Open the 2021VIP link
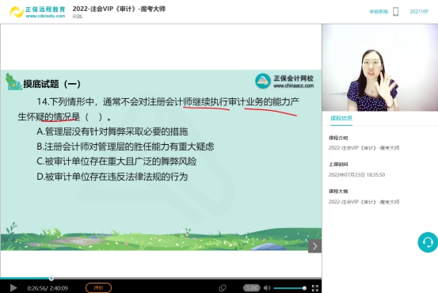 point(419,11)
